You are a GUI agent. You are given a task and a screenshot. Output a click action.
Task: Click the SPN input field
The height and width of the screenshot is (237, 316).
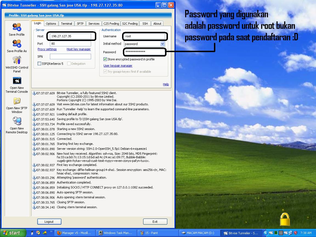tap(70, 57)
